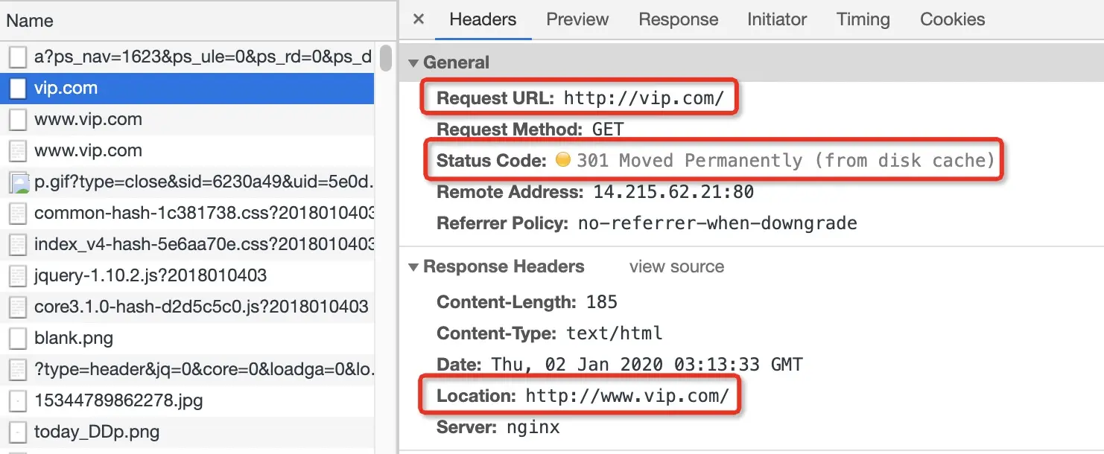Click the Location value http://www.vip.com/
1104x454 pixels.
[x=627, y=396]
